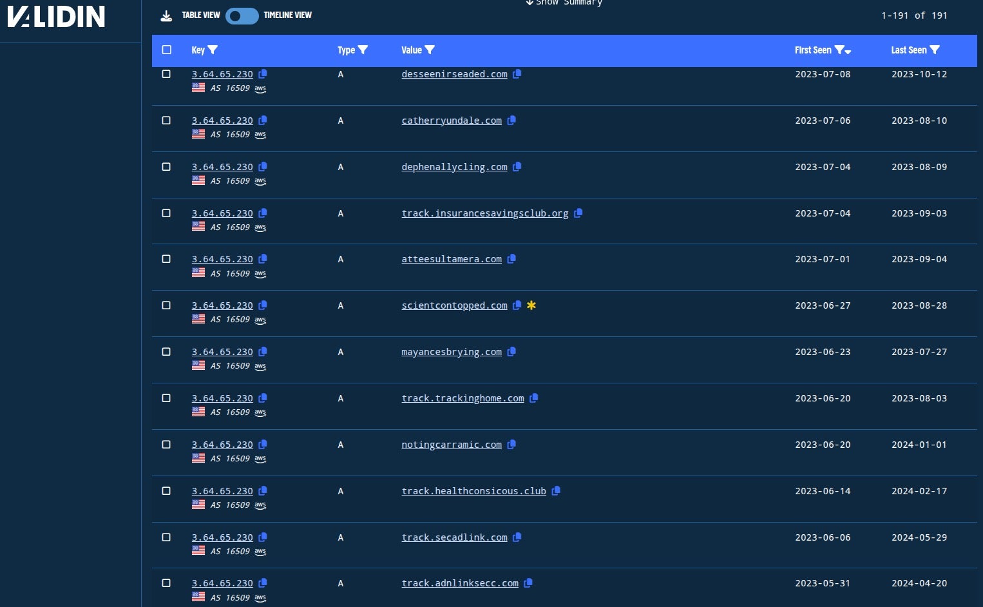
Task: Open the track.healthconsicous.club link
Action: click(x=473, y=491)
